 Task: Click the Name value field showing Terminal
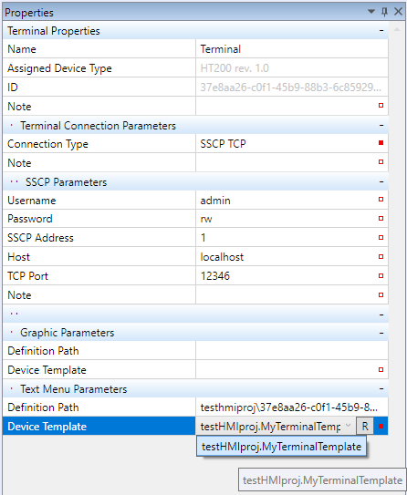pyautogui.click(x=292, y=49)
